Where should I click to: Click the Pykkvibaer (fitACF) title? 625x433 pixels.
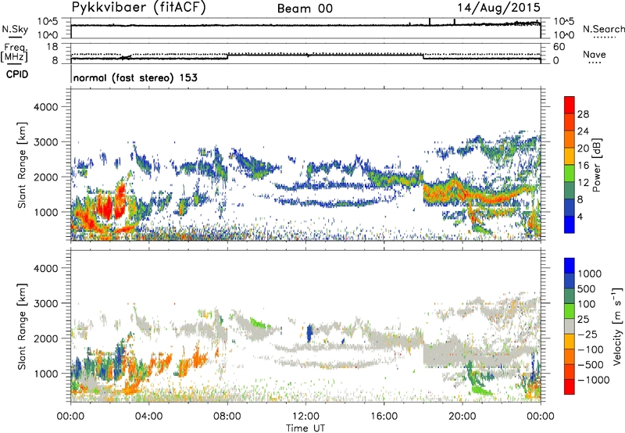click(139, 8)
